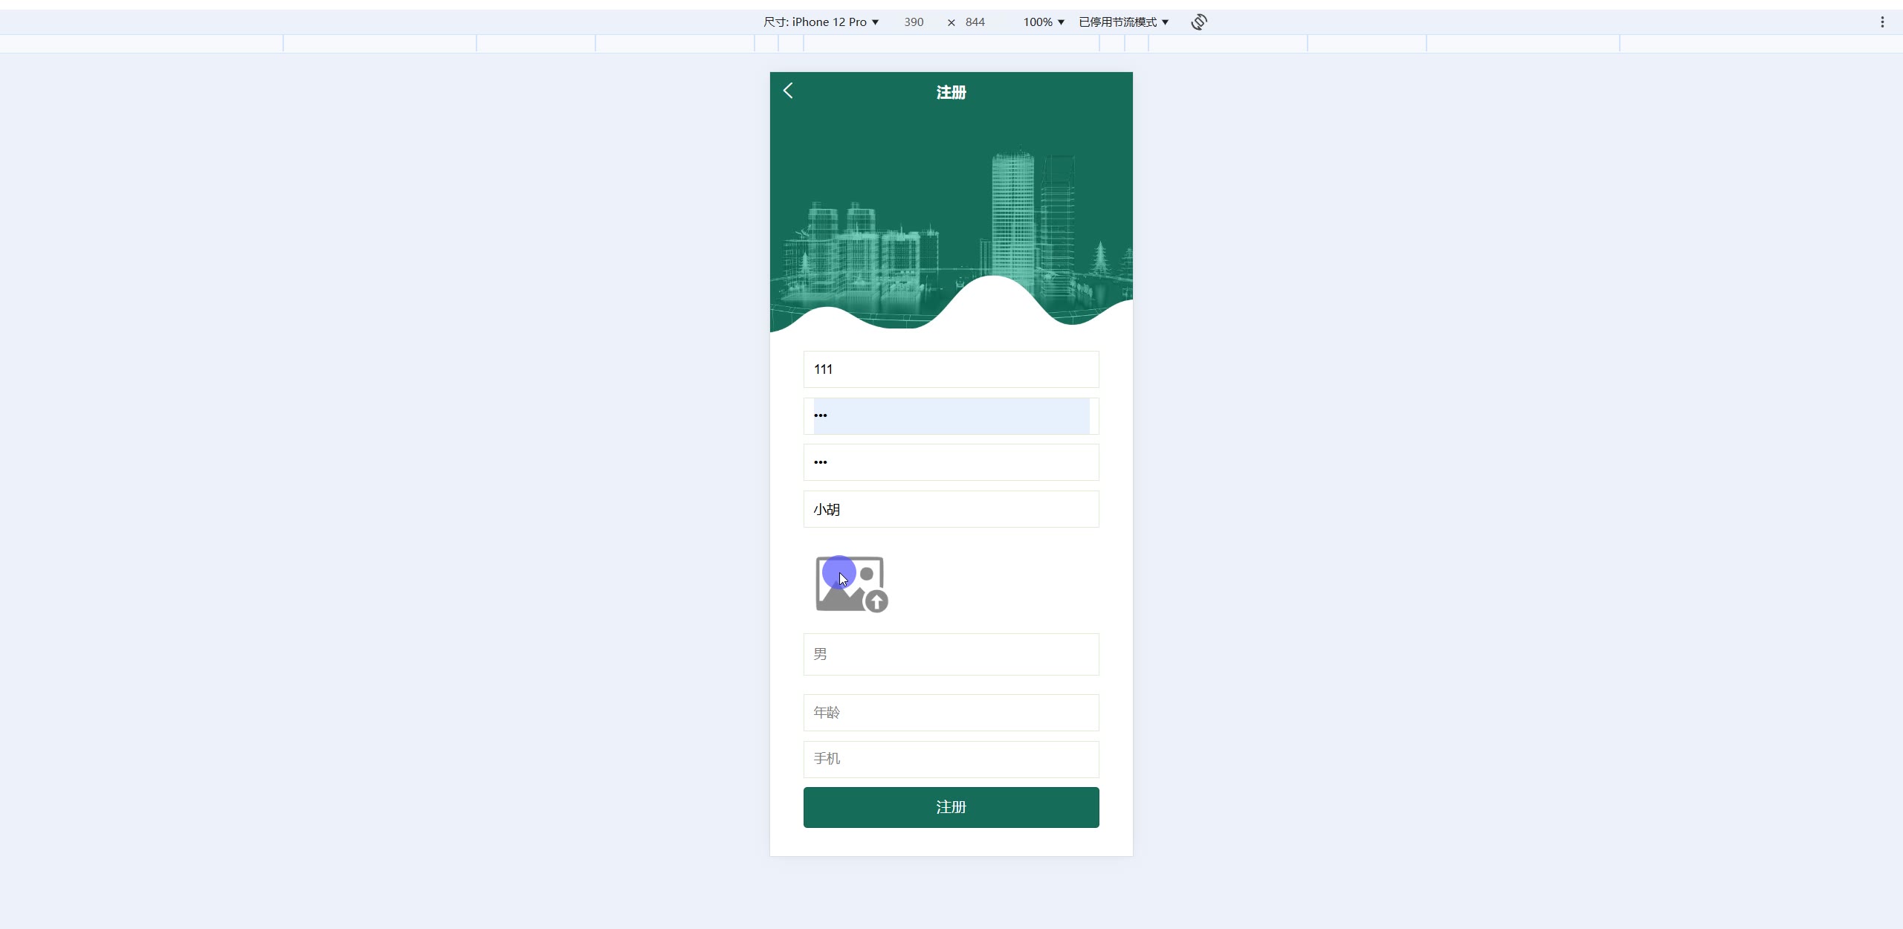Focus the 年龄 age input field
This screenshot has width=1903, height=929.
951,713
